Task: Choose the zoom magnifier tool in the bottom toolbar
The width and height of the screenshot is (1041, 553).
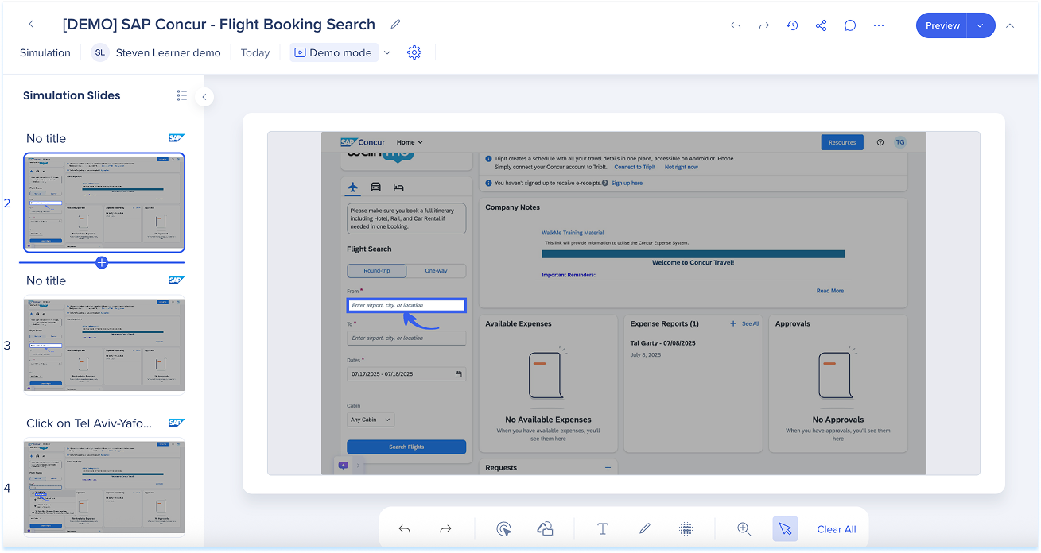Action: 744,529
